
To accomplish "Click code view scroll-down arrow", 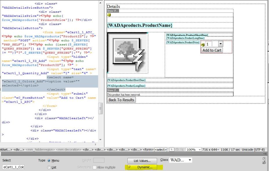I will pos(100,140).
